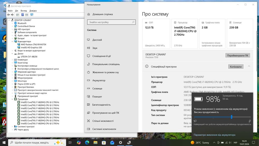The height and width of the screenshot is (146, 259).
Task: Open the Файл menu in Device Manager
Action: coord(10,11)
